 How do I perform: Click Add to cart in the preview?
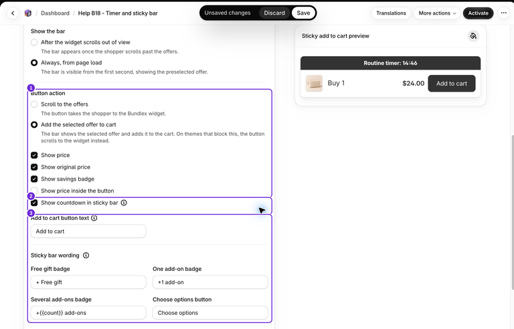[451, 83]
